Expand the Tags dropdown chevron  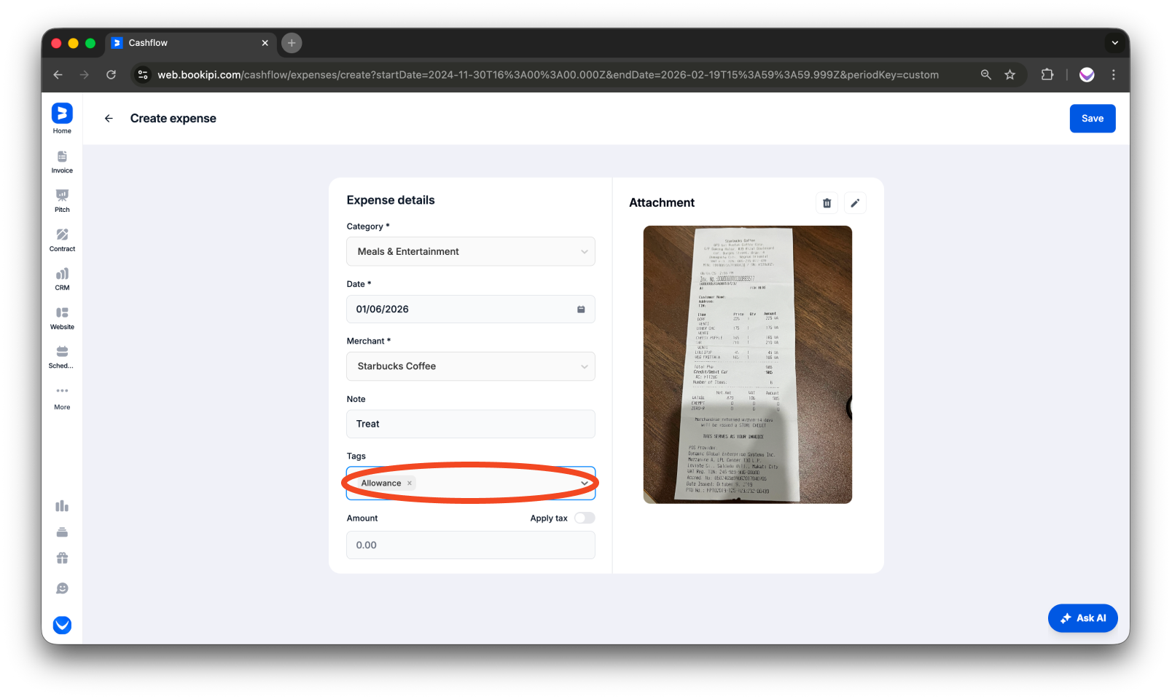585,483
